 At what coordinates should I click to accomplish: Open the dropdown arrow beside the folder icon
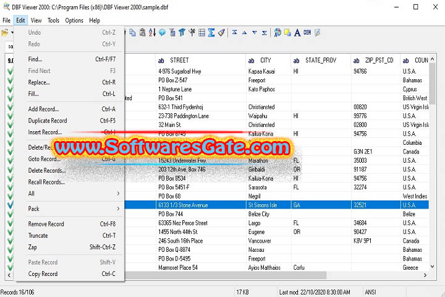[x=12, y=33]
